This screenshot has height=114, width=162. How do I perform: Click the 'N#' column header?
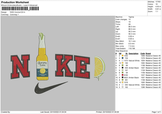tap(120, 54)
